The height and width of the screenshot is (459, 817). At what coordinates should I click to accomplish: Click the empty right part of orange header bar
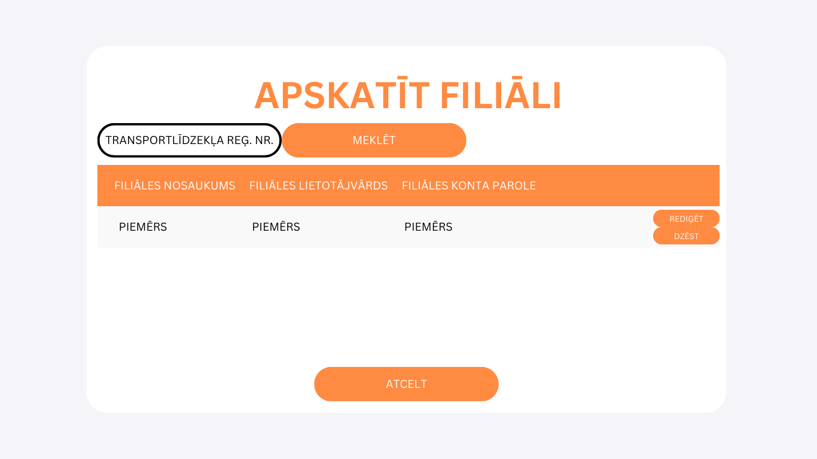628,186
